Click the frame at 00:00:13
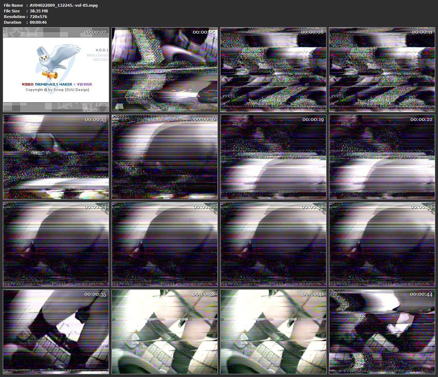Screen dimensions: 438x377 (x=56, y=157)
